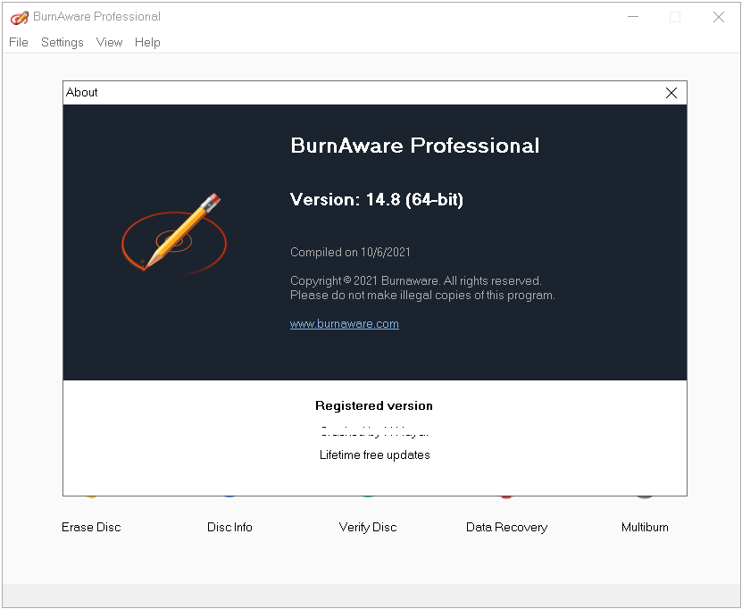The image size is (742, 609).
Task: Click the Copyright 2021 Burnaware notice
Action: coord(415,280)
